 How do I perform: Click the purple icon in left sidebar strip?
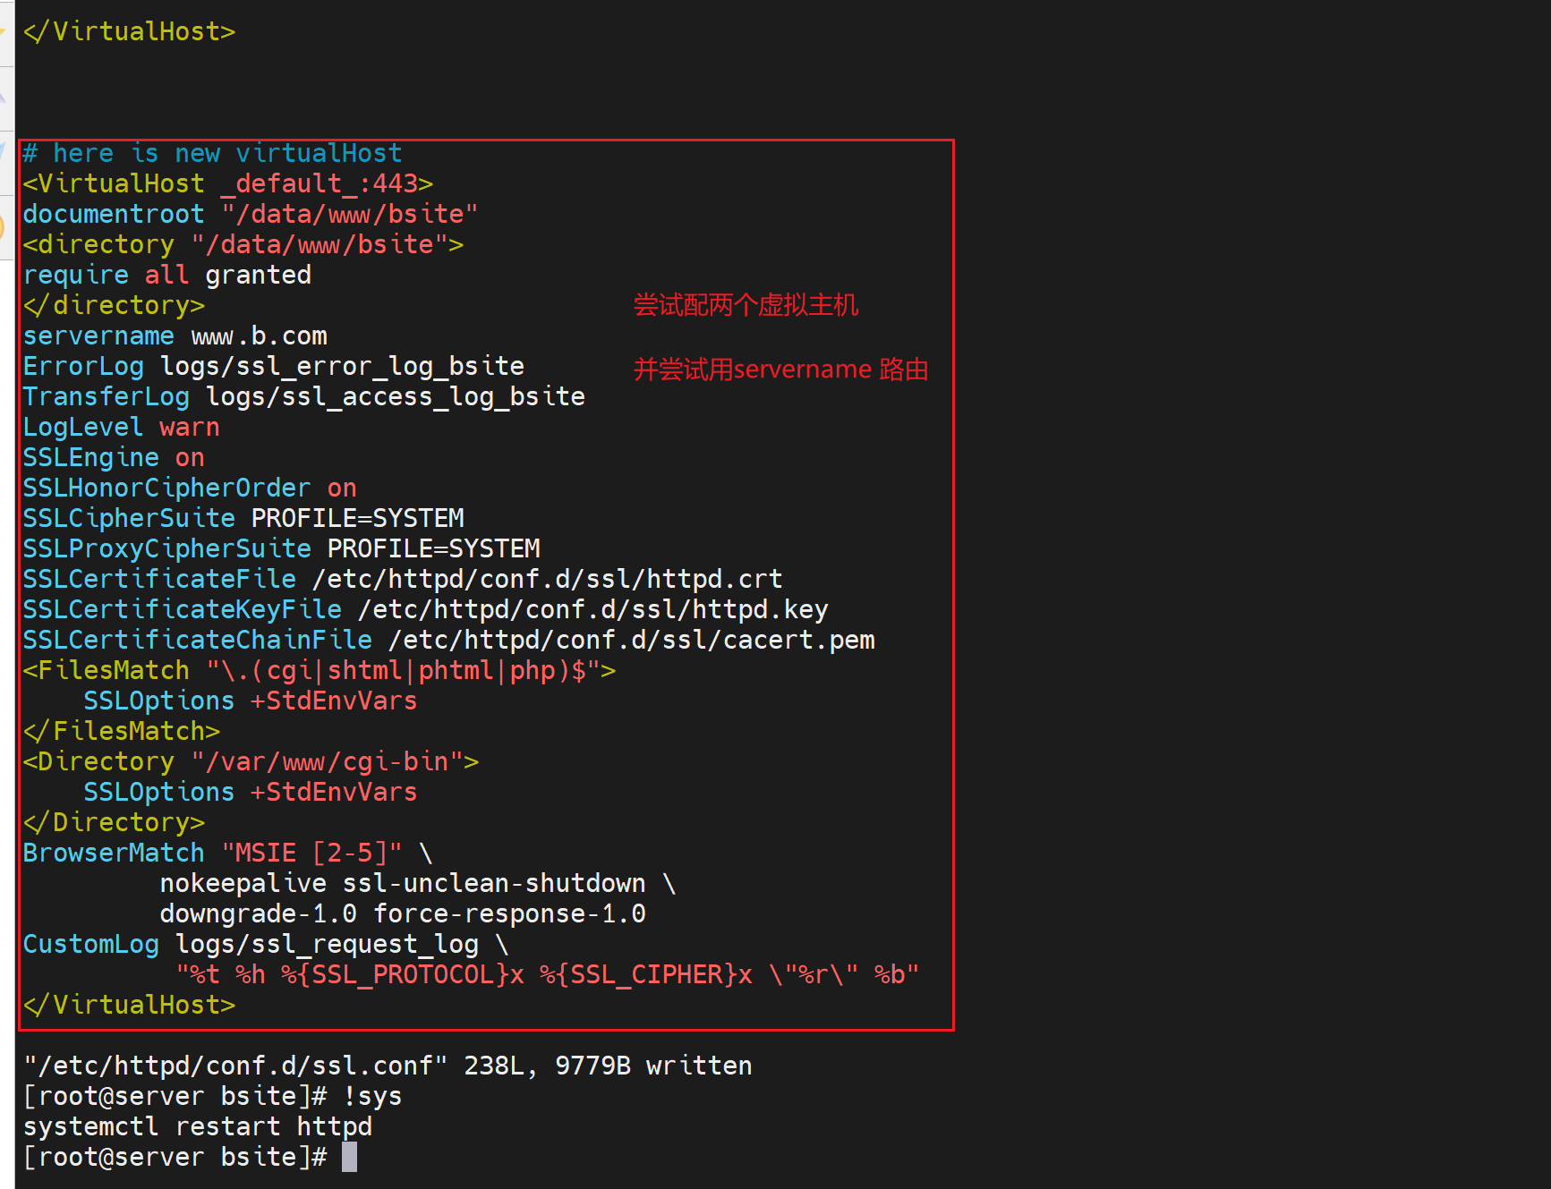[x=4, y=94]
